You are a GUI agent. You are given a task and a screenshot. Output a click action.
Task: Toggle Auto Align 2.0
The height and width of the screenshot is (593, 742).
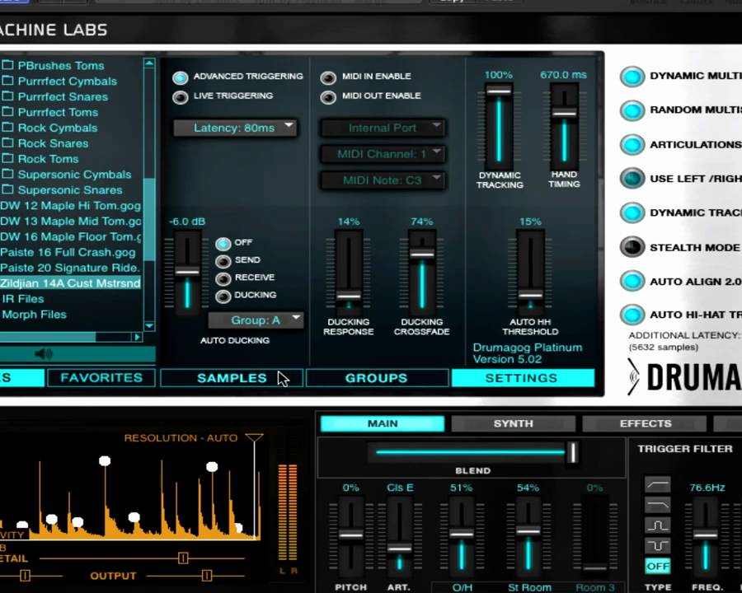click(632, 281)
